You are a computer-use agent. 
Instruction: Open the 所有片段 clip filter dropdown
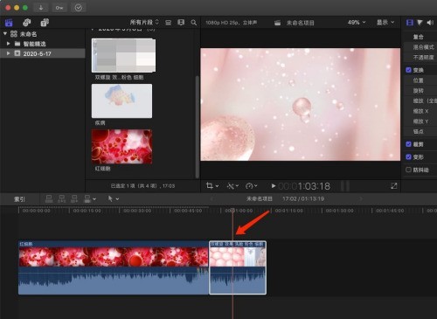coord(144,23)
